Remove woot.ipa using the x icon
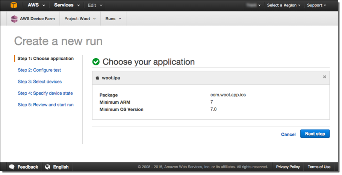342x175 pixels. (324, 77)
